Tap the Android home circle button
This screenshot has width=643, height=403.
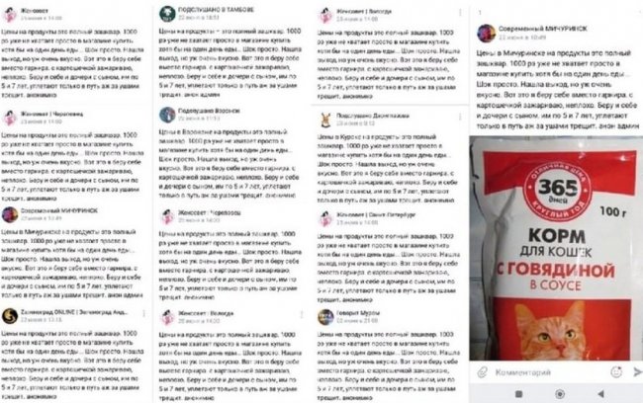click(x=560, y=394)
